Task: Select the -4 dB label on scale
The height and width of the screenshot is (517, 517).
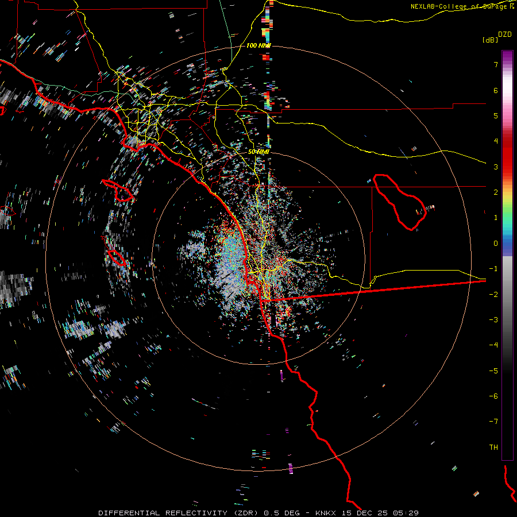Action: (493, 345)
